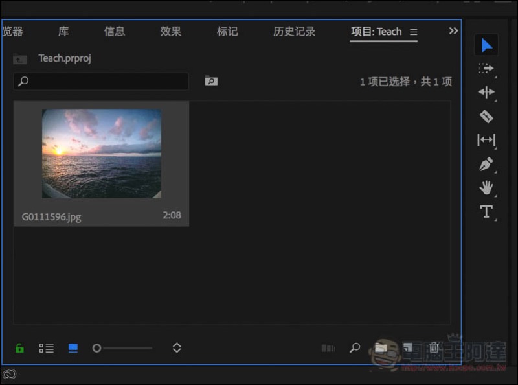The height and width of the screenshot is (385, 518).
Task: Click Automate to Sequence icon
Action: pos(328,348)
